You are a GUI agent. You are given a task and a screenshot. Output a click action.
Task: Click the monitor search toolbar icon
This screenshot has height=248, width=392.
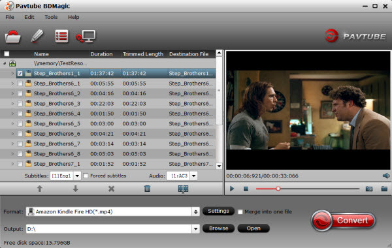point(86,37)
